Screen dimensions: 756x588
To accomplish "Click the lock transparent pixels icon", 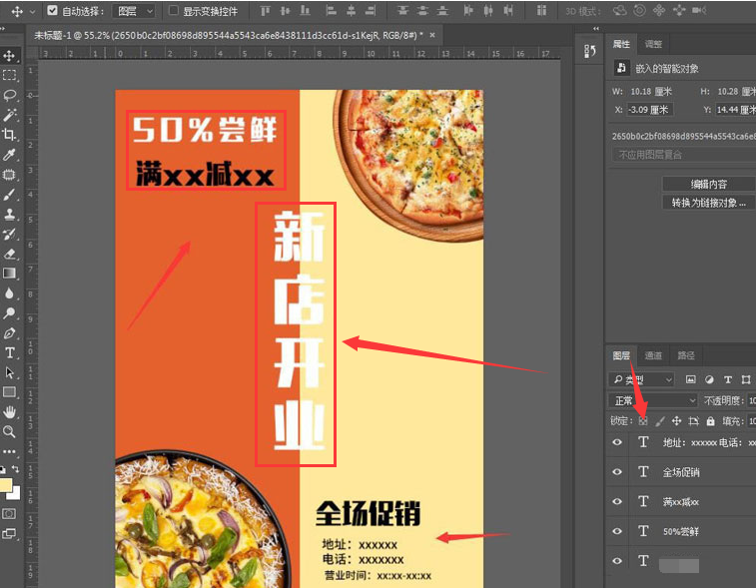I will point(643,421).
